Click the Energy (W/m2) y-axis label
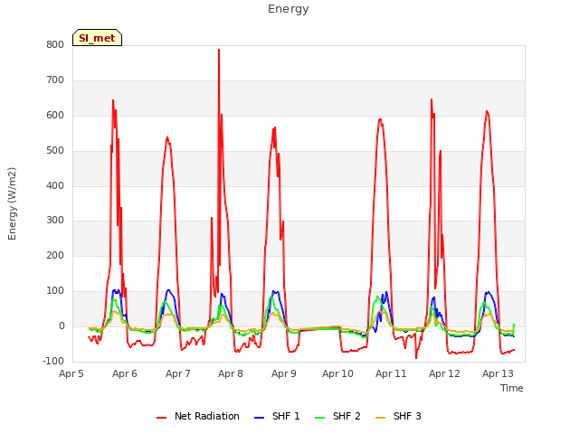Image resolution: width=579 pixels, height=434 pixels. point(12,203)
